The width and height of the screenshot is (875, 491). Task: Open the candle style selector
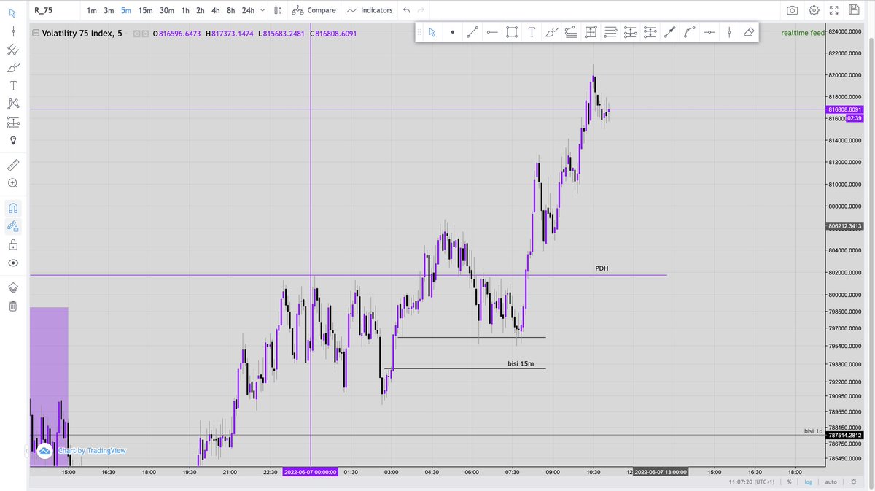[x=276, y=10]
